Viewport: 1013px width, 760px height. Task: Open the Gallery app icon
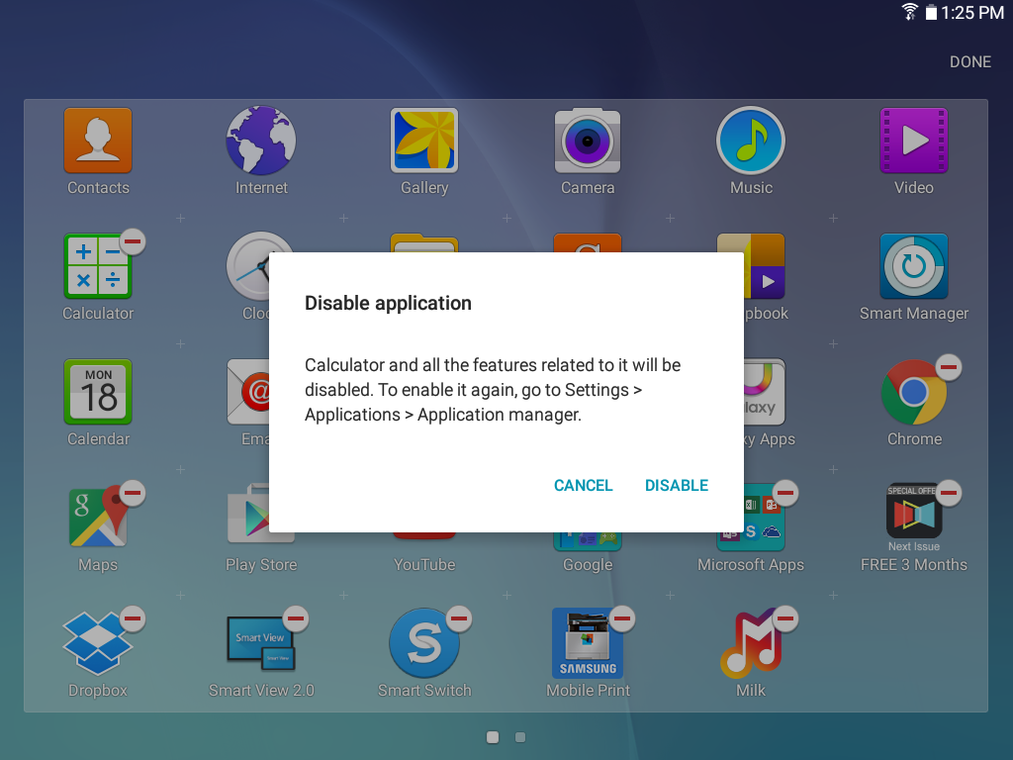point(424,141)
